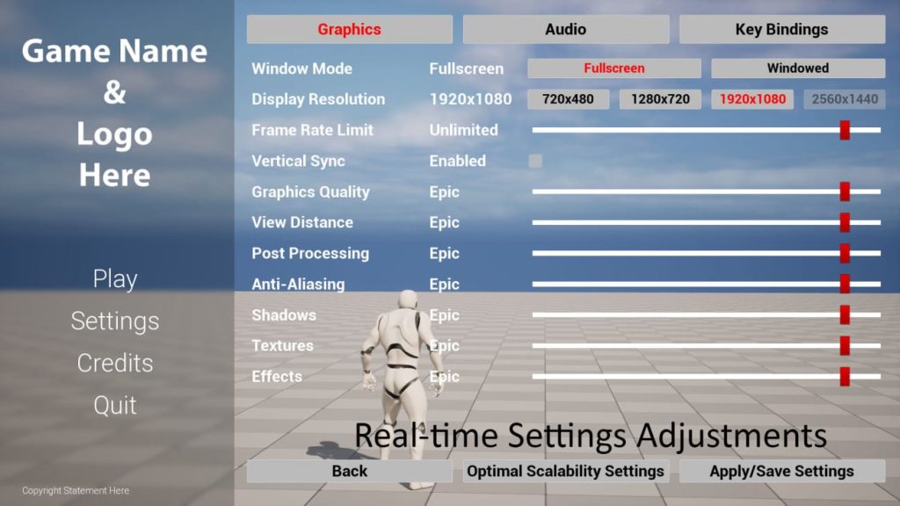
Task: Adjust the Graphics Quality slider
Action: point(845,192)
